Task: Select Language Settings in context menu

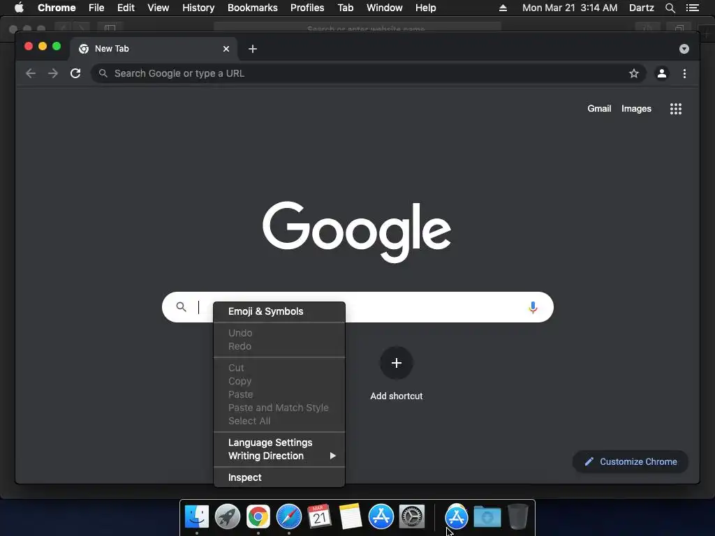Action: click(x=279, y=442)
